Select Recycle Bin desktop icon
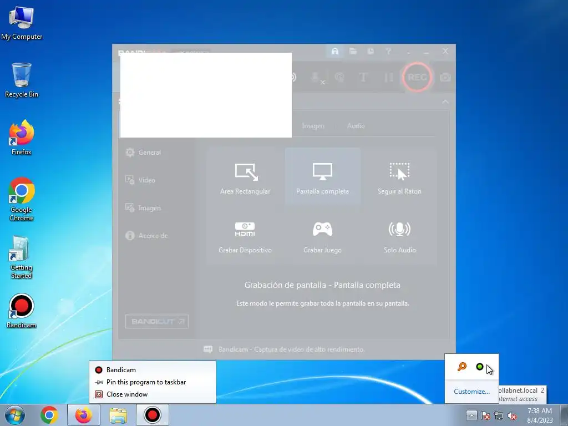 [22, 80]
